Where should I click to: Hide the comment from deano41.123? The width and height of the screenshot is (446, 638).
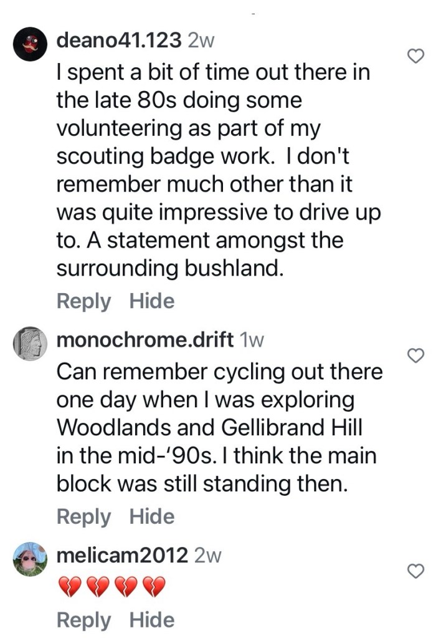152,301
